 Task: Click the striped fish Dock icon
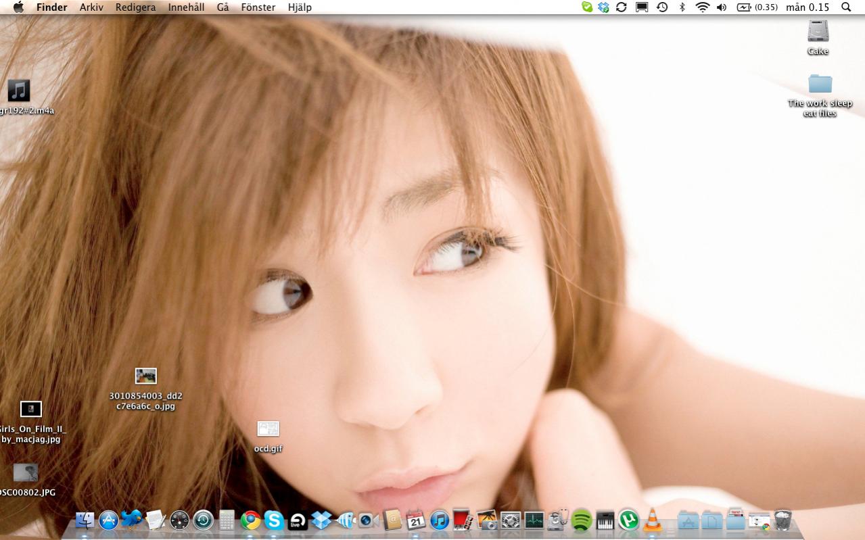346,520
